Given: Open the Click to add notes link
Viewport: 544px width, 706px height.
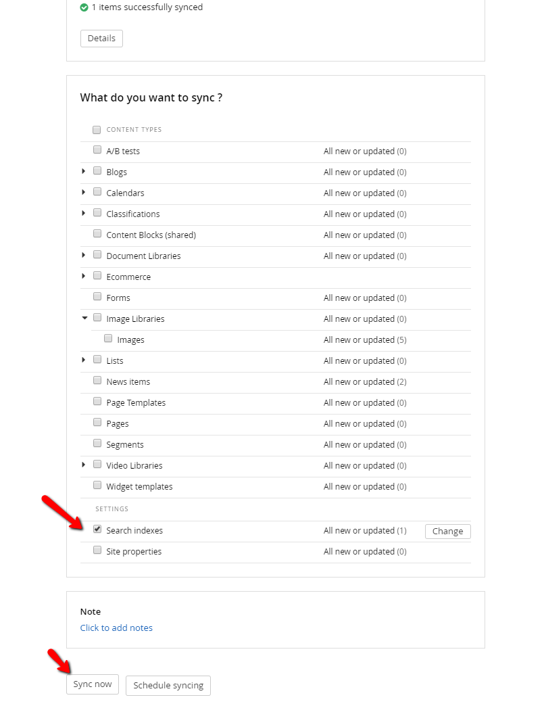Looking at the screenshot, I should [116, 628].
